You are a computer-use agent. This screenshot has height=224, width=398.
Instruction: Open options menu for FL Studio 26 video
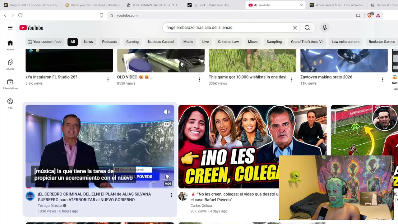coord(108,80)
